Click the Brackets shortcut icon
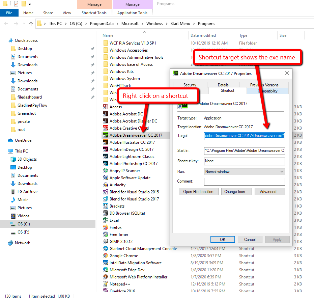This screenshot has width=314, height=300. pyautogui.click(x=106, y=206)
